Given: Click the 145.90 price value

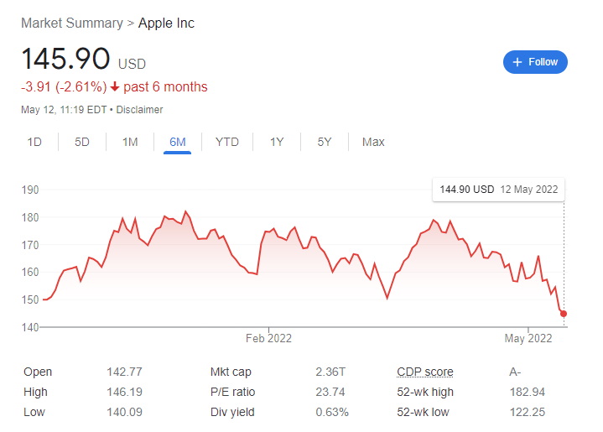Looking at the screenshot, I should [x=65, y=59].
